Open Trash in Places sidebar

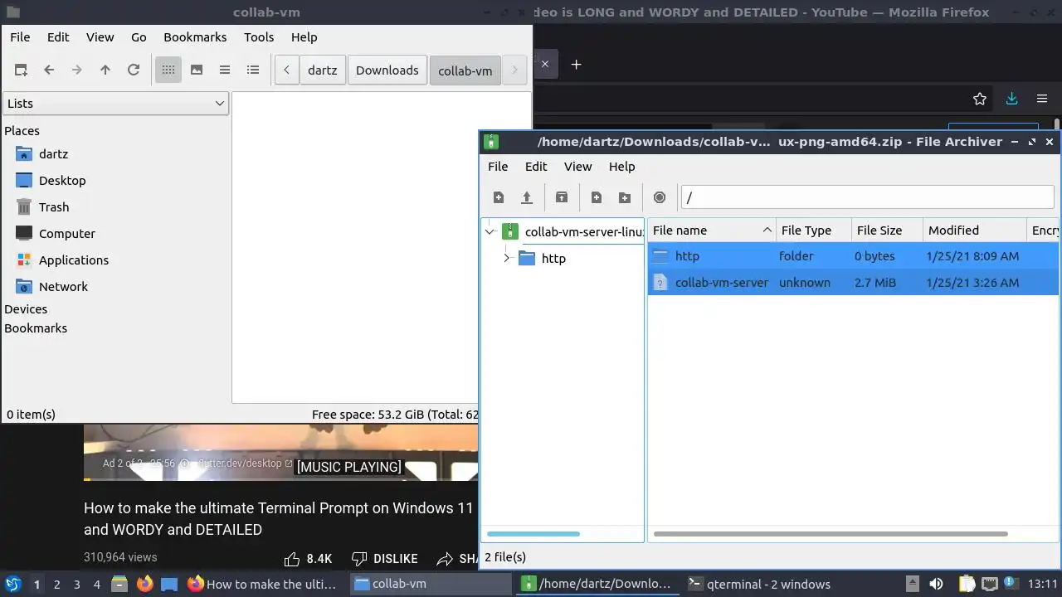pos(54,207)
